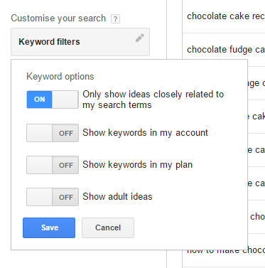Image resolution: width=265 pixels, height=268 pixels.
Task: Enable the adult ideas OFF switch
Action: coord(53,197)
